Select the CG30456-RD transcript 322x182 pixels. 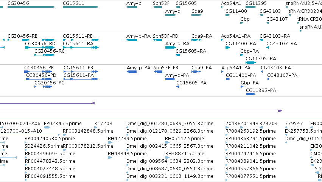coord(40,47)
